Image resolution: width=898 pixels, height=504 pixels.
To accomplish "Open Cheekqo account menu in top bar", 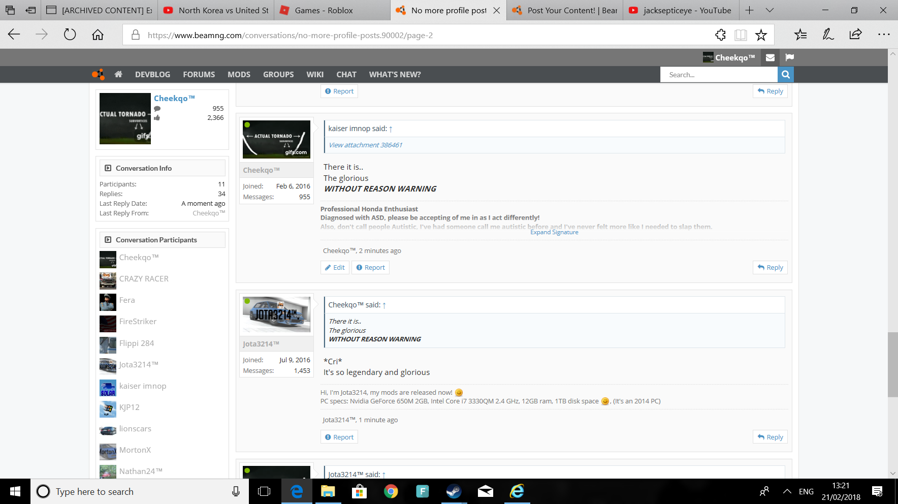I will [x=729, y=57].
